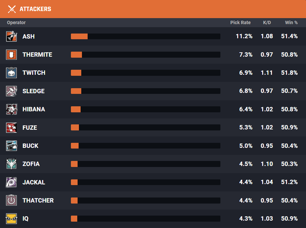Sort by Win % column header
This screenshot has width=306, height=228.
[x=291, y=22]
